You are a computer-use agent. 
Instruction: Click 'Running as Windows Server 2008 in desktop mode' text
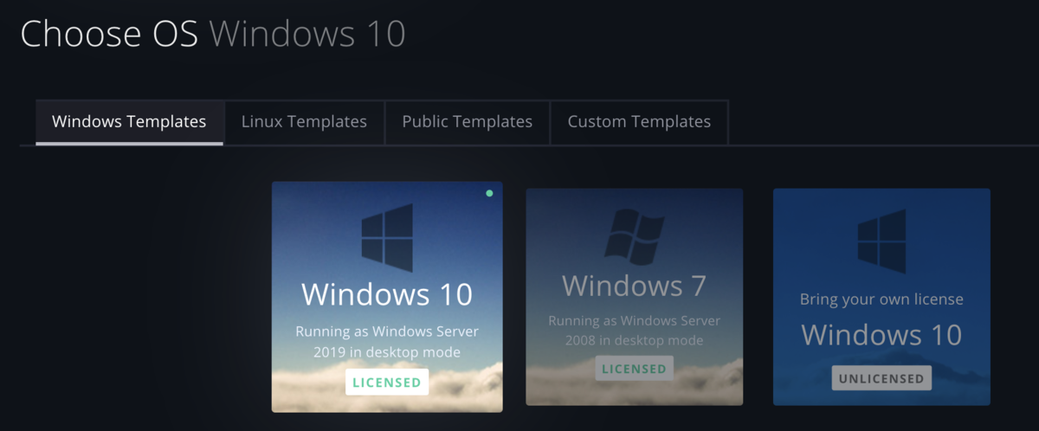tap(634, 331)
